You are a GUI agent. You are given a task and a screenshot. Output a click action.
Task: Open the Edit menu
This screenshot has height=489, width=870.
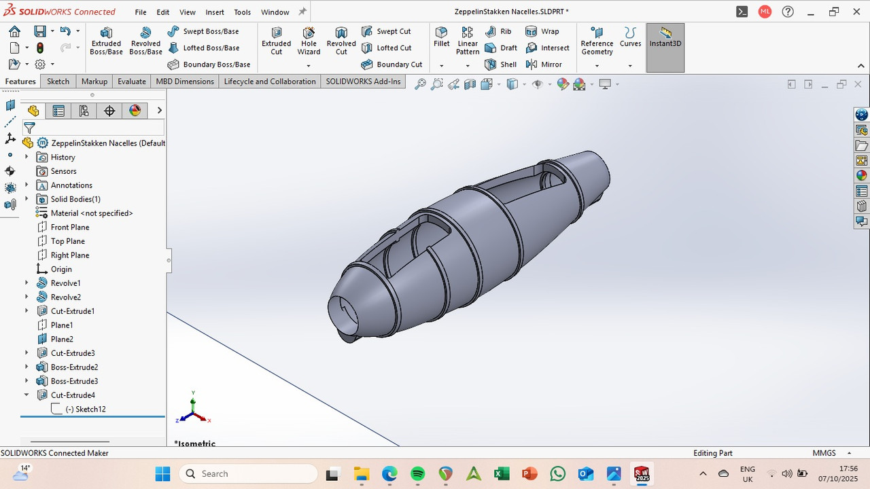click(x=163, y=12)
